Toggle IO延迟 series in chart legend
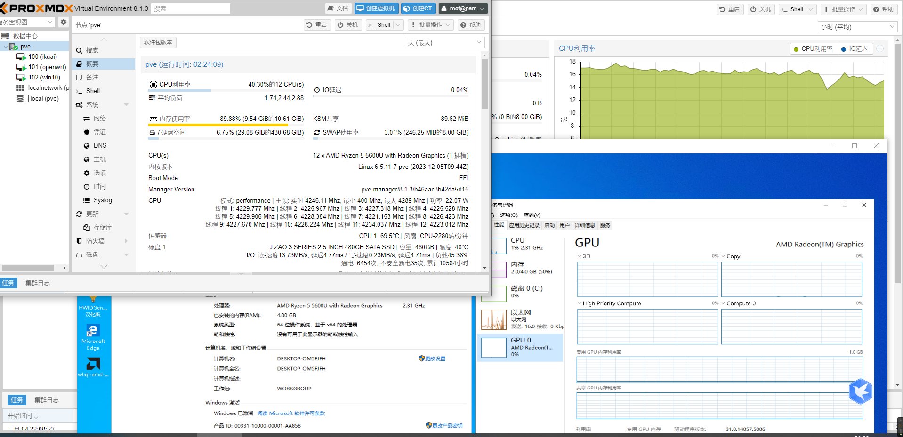Image resolution: width=903 pixels, height=437 pixels. [855, 49]
